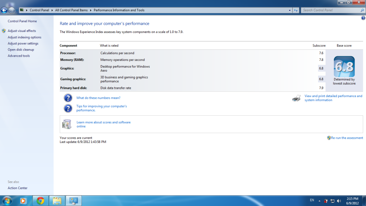
Task: Expand the address bar history dropdown arrow
Action: click(290, 10)
